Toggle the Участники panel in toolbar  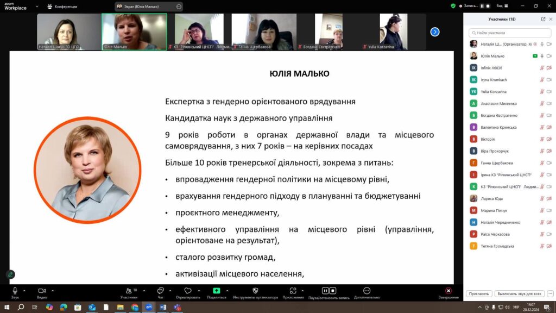(x=129, y=291)
